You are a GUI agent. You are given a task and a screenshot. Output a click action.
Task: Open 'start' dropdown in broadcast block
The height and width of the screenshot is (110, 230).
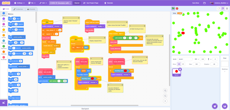point(51,52)
